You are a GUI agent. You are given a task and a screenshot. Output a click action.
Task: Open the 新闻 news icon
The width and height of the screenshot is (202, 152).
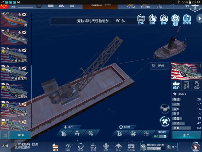pos(152,19)
